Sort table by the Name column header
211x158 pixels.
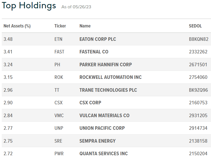[85, 26]
